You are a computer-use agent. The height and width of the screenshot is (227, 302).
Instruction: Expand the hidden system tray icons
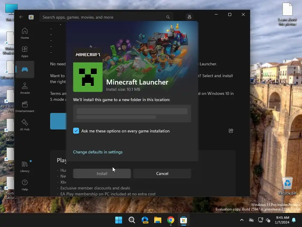[242, 220]
